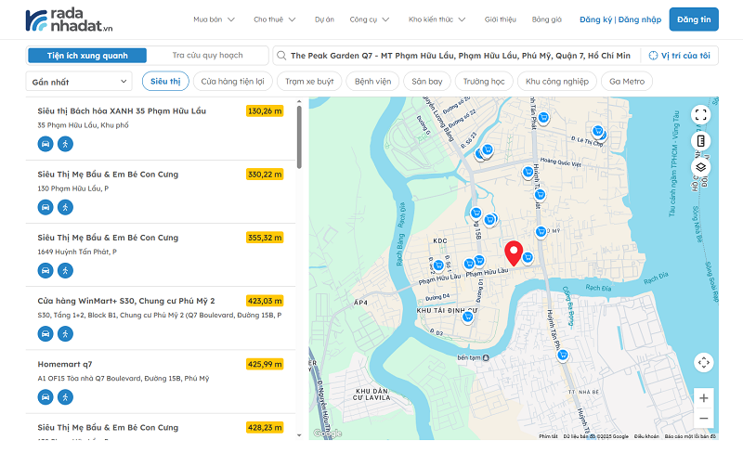Click supermarket marker near Hoàng Quốc Việt
This screenshot has width=743, height=453.
pyautogui.click(x=528, y=172)
